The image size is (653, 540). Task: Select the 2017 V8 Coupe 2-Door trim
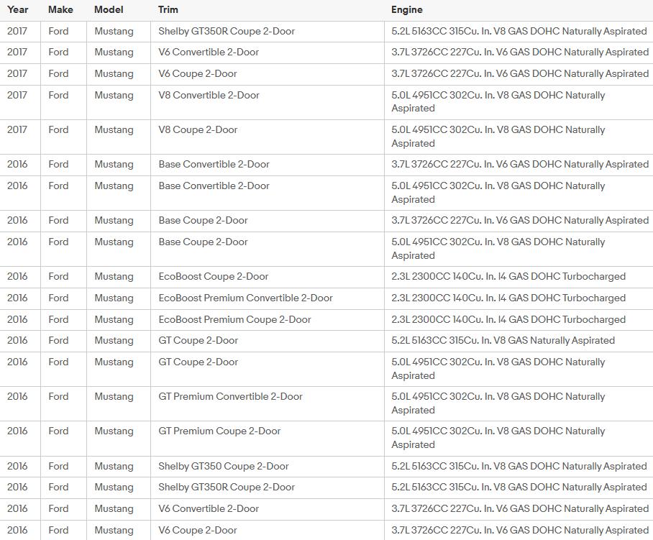point(198,129)
